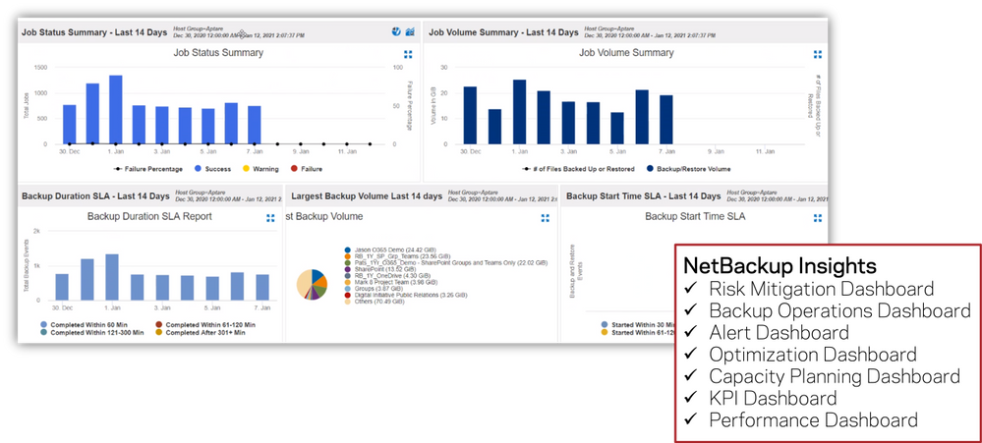The image size is (982, 443).
Task: Click the 1. Jan bar in Job Volume Summary
Action: [x=519, y=112]
